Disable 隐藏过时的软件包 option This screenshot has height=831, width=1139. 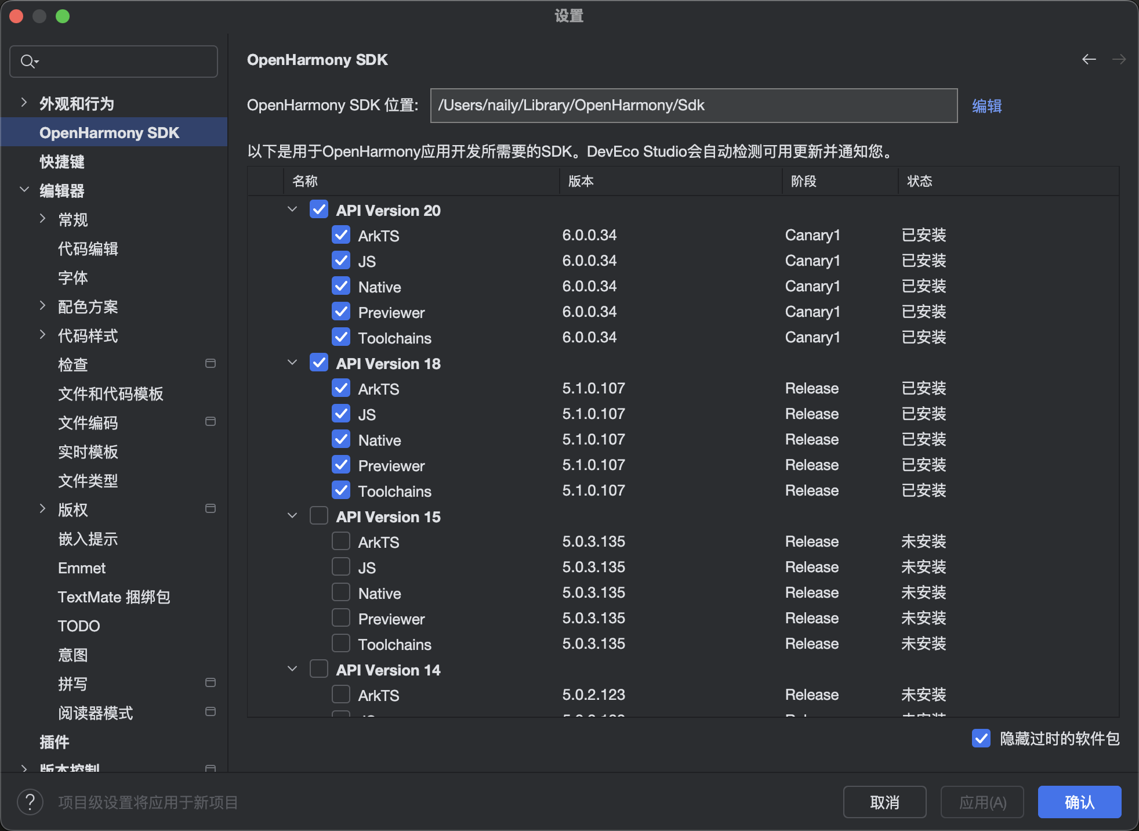click(x=981, y=739)
